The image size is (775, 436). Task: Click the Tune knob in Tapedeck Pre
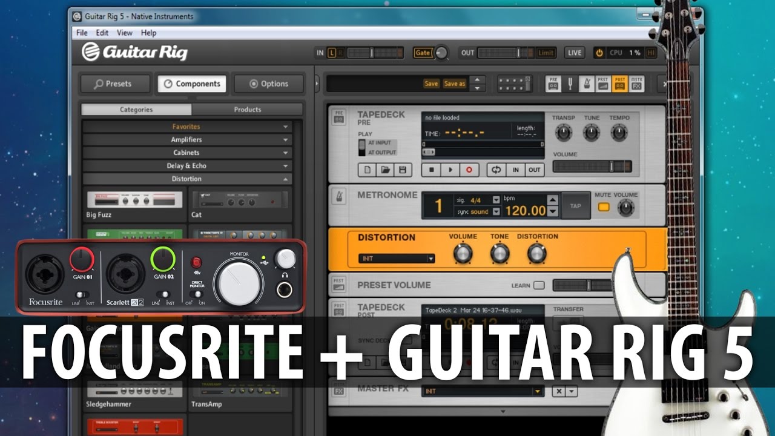click(x=592, y=132)
